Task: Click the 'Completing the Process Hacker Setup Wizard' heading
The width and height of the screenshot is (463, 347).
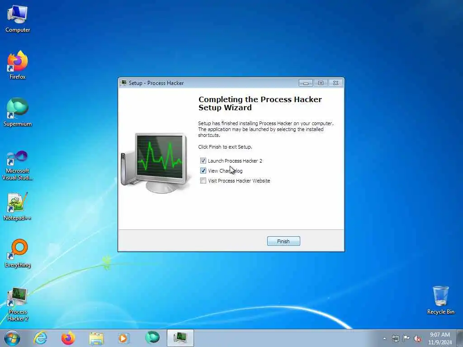Action: click(x=260, y=103)
